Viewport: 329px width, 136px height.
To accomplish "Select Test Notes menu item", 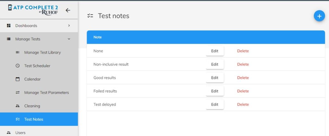I will [39, 119].
